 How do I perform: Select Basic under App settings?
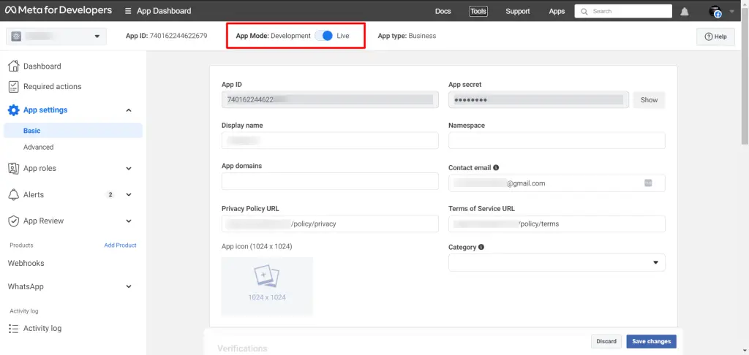pos(73,130)
